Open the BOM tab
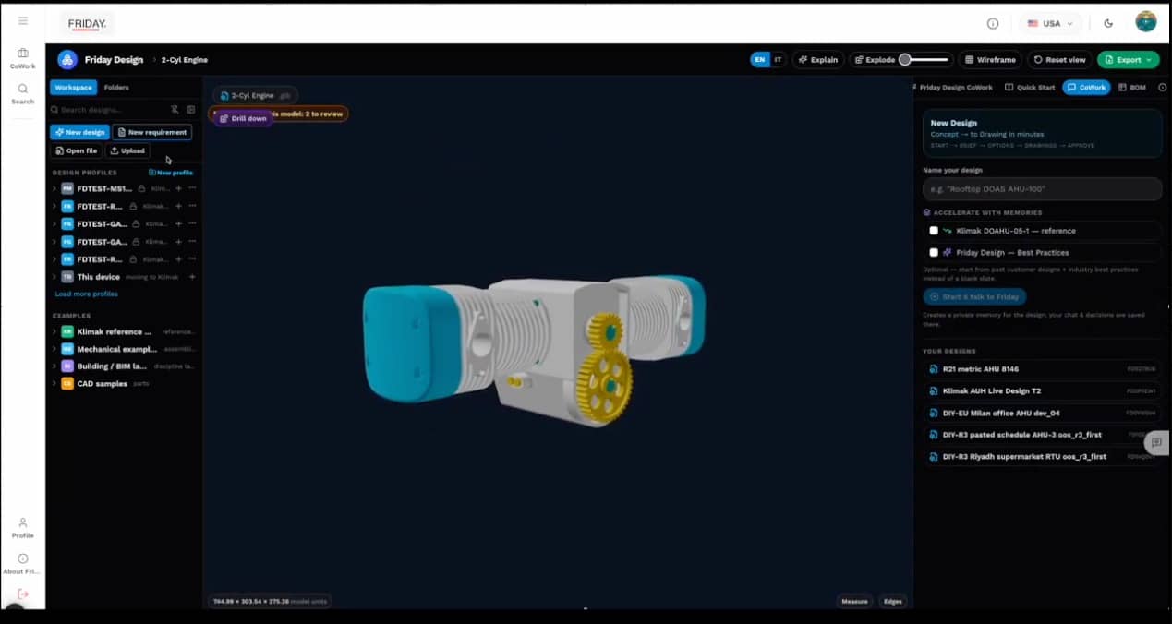1172x624 pixels. pyautogui.click(x=1132, y=87)
